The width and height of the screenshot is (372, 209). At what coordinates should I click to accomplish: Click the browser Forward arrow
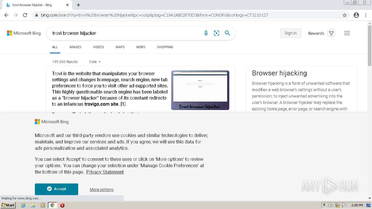[x=16, y=15]
